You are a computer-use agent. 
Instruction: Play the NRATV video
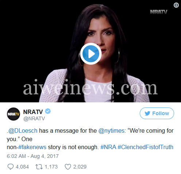91,54
